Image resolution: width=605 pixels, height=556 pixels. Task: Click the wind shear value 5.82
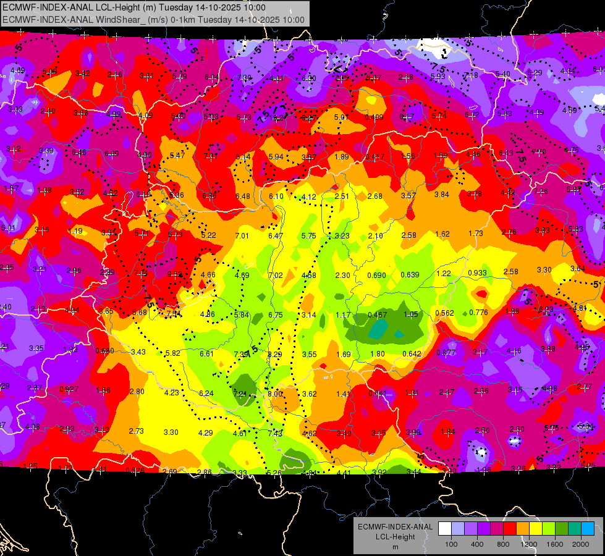click(x=173, y=353)
